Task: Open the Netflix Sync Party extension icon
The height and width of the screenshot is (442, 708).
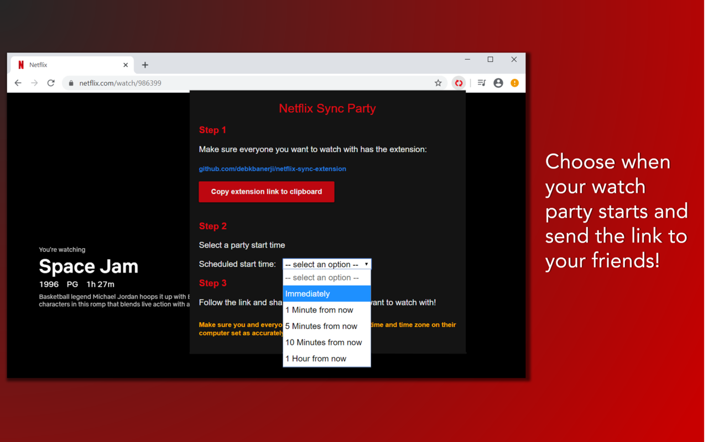Action: click(x=459, y=83)
